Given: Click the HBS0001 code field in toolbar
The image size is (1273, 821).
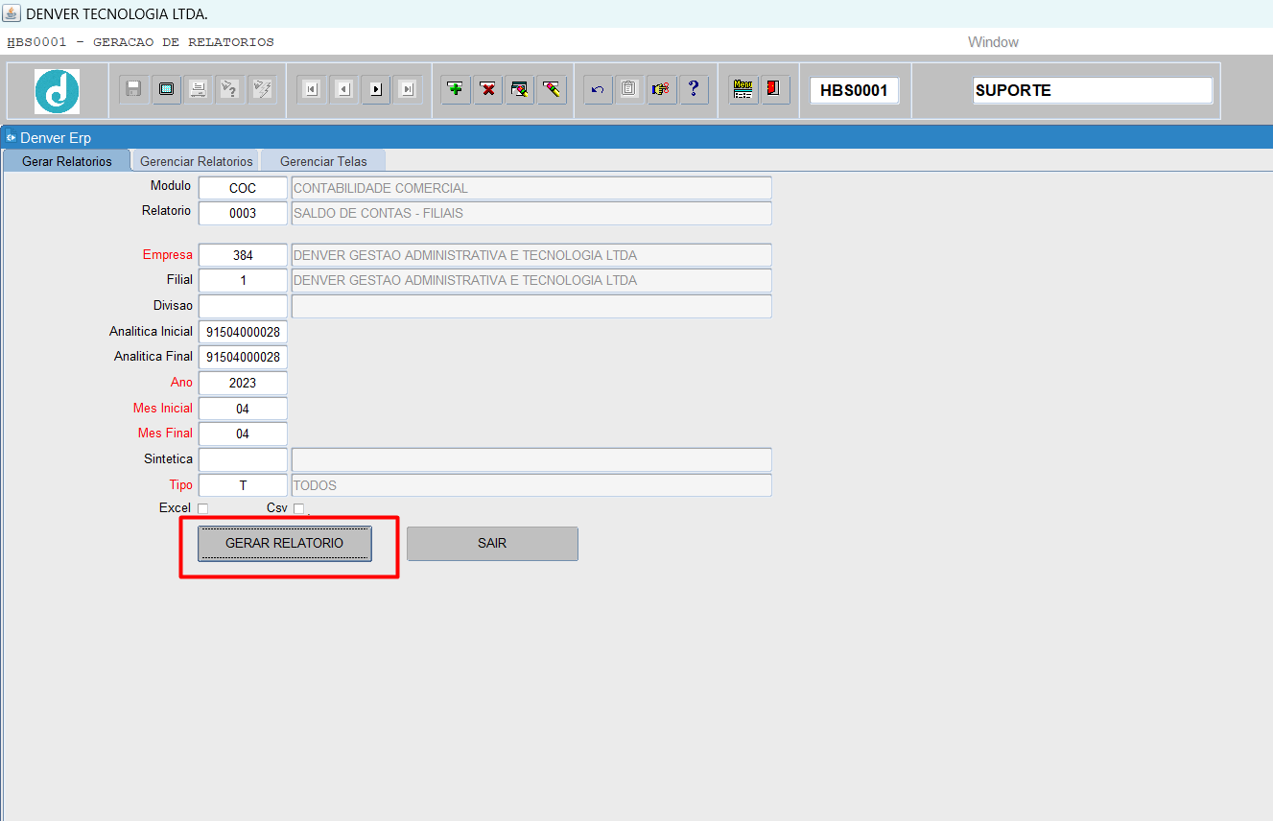Looking at the screenshot, I should point(854,90).
